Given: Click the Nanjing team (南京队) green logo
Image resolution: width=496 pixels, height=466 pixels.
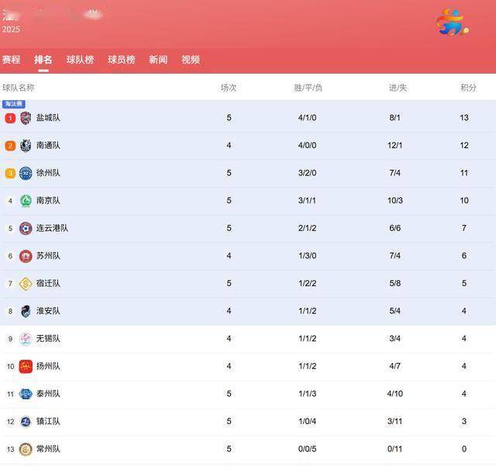Looking at the screenshot, I should pyautogui.click(x=26, y=201).
